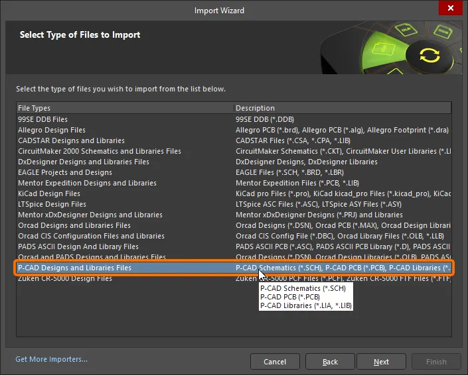Choose EAGLE Projects and Designs

point(234,172)
